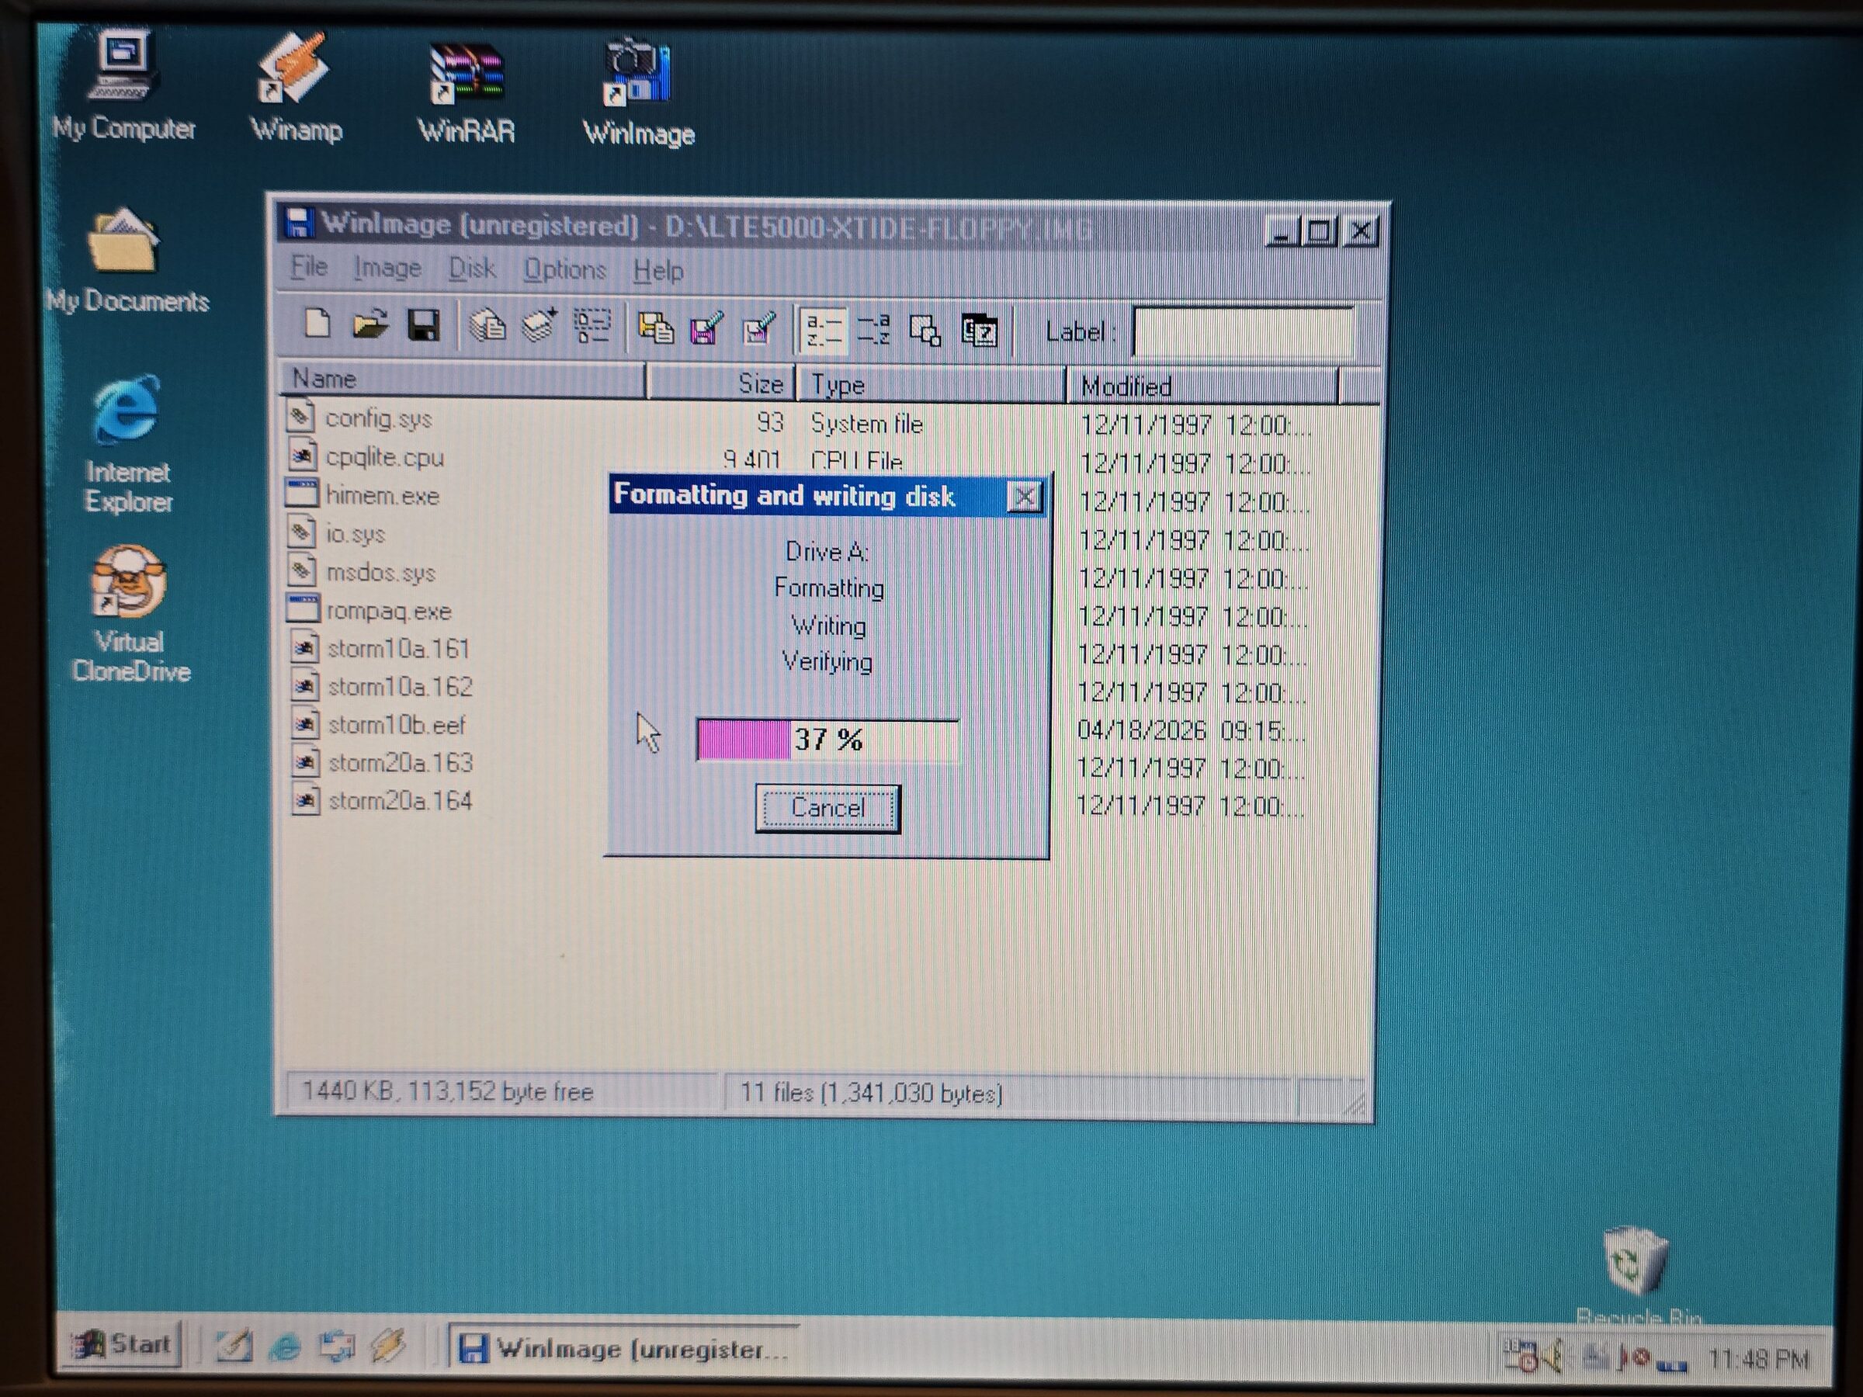Click the Start button
The image size is (1863, 1397).
[123, 1345]
